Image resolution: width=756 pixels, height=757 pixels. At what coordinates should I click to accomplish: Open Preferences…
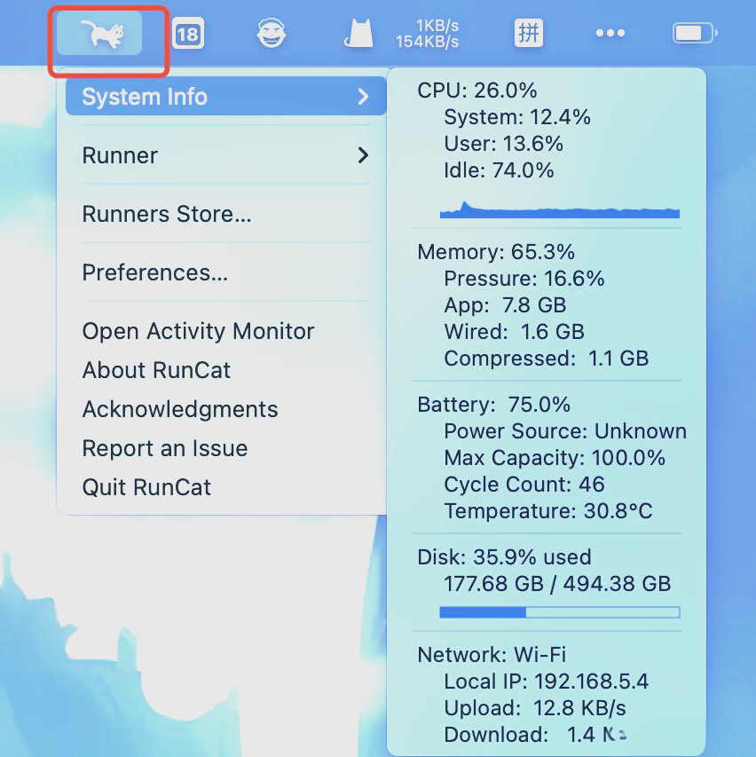(155, 272)
